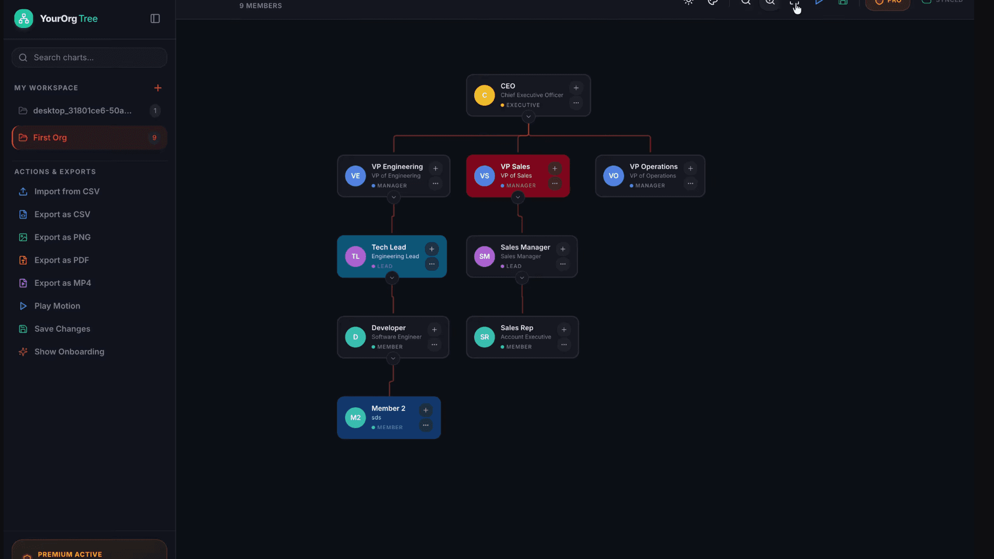Click the orange PRO badge
The image size is (994, 559).
(x=888, y=3)
